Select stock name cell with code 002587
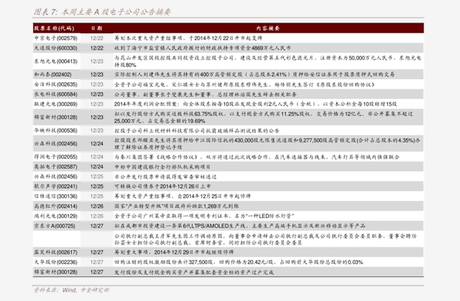The image size is (460, 301). pyautogui.click(x=56, y=166)
